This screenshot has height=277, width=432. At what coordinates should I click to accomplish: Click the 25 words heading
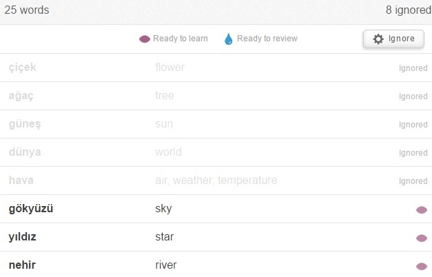[27, 10]
